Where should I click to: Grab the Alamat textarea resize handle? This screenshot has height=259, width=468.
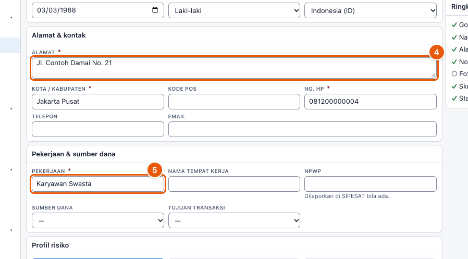coord(434,76)
